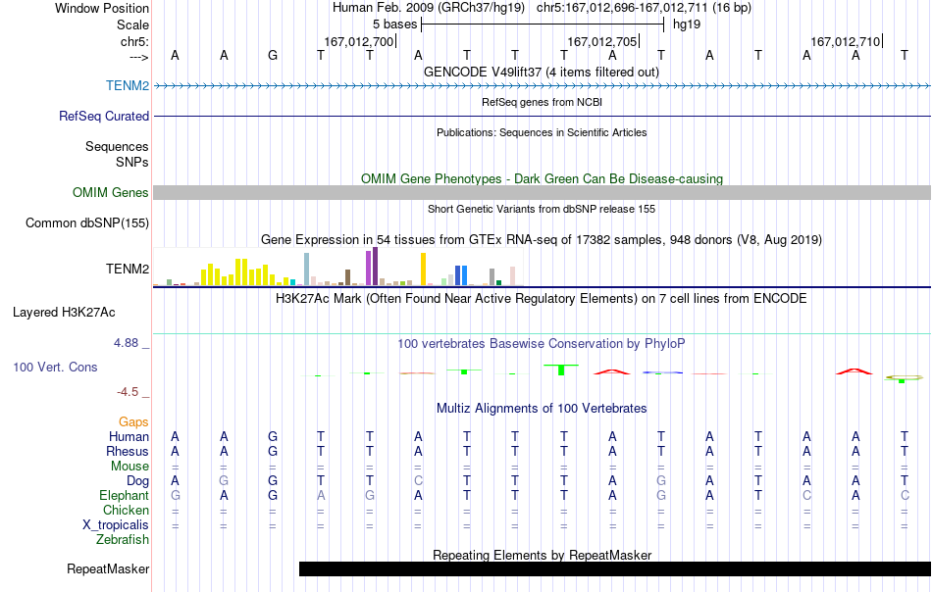The image size is (932, 592).
Task: Click the large green PhyloP conservation bar
Action: coord(561,370)
